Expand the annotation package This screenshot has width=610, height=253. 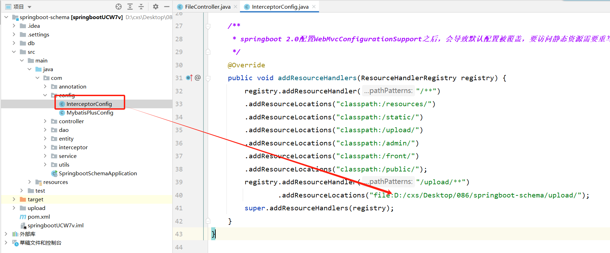(x=45, y=86)
